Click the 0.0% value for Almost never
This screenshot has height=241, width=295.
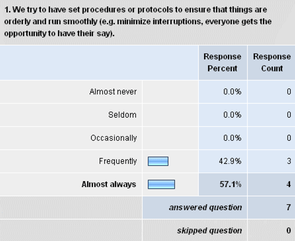click(232, 91)
